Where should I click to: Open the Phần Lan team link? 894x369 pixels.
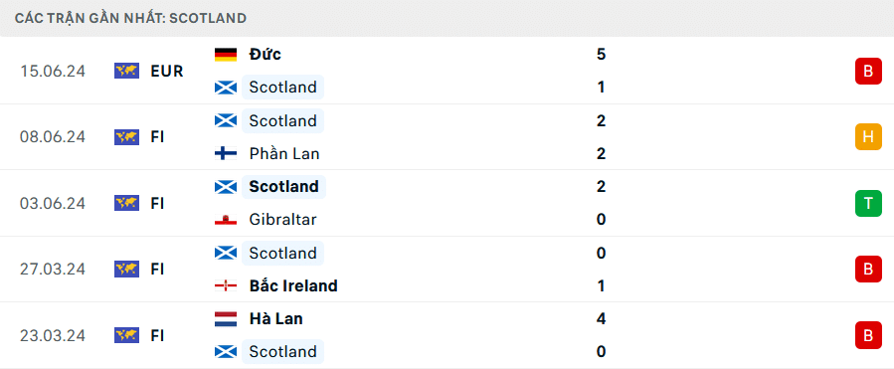pos(284,153)
